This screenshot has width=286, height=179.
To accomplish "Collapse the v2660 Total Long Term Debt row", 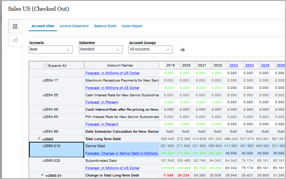I will [40, 138].
